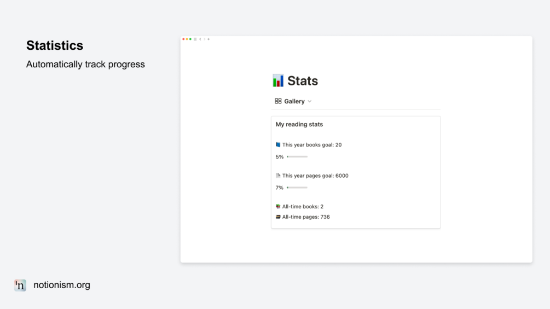Image resolution: width=550 pixels, height=309 pixels.
Task: Go forward with the right arrow
Action: coord(205,39)
